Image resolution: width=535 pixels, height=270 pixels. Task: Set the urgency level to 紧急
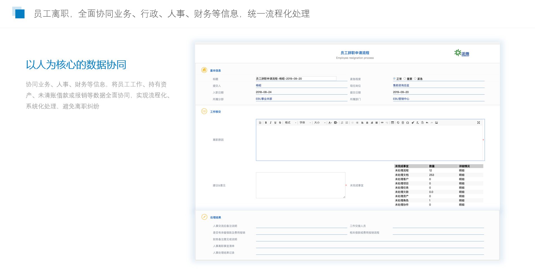[x=415, y=79]
